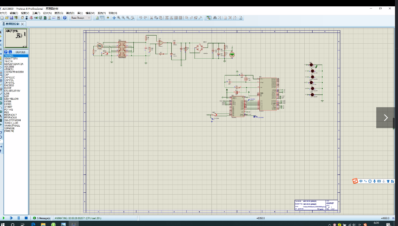Click the Redo arrow icon

145,18
